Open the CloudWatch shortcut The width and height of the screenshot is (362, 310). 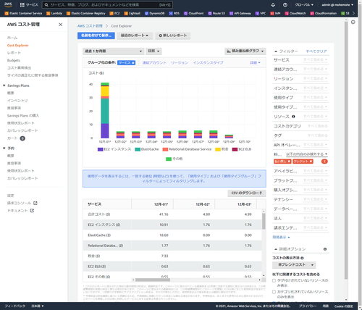click(x=295, y=13)
